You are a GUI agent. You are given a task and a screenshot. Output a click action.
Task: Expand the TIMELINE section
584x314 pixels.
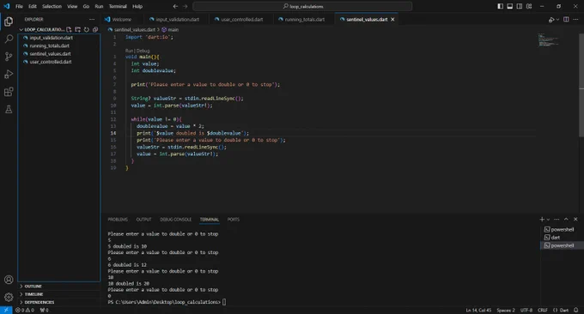tap(33, 294)
